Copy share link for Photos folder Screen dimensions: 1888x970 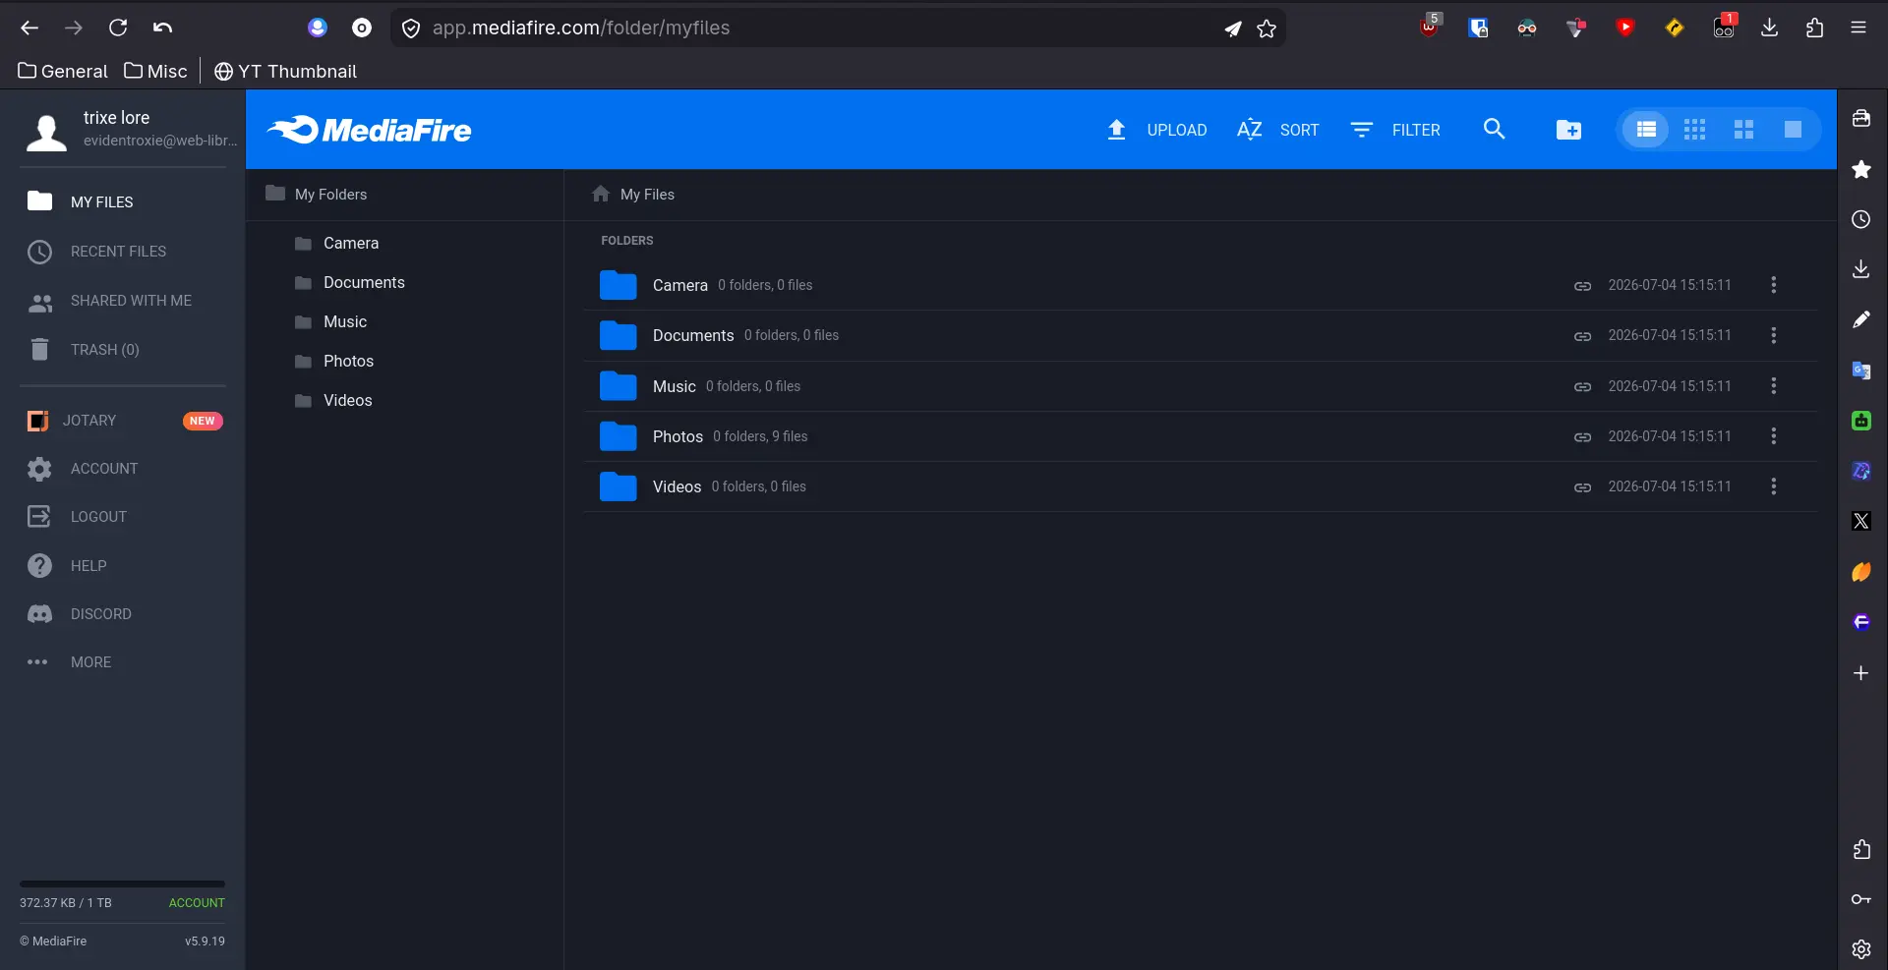pos(1582,437)
